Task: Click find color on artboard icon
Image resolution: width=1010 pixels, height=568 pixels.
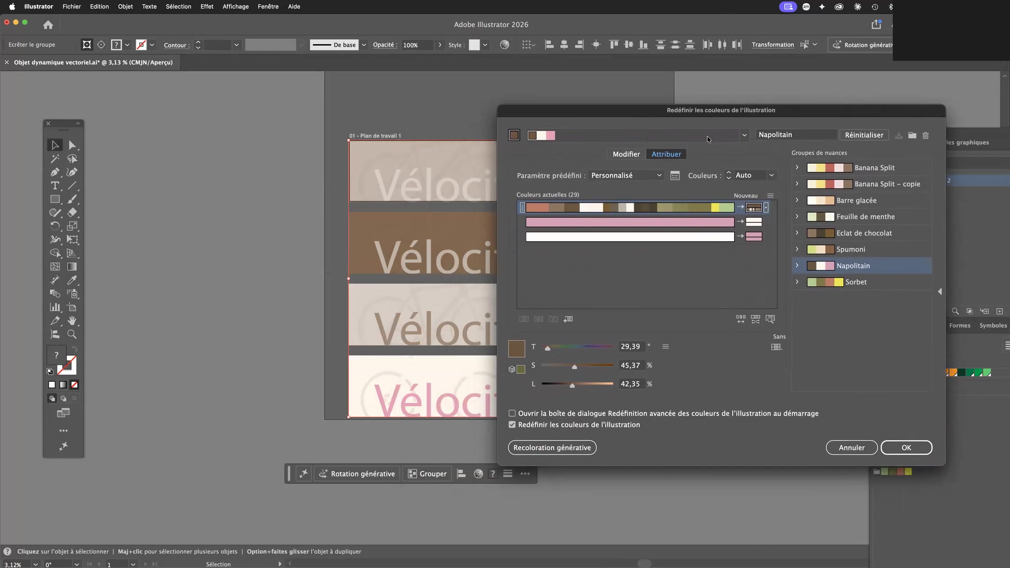Action: (771, 319)
